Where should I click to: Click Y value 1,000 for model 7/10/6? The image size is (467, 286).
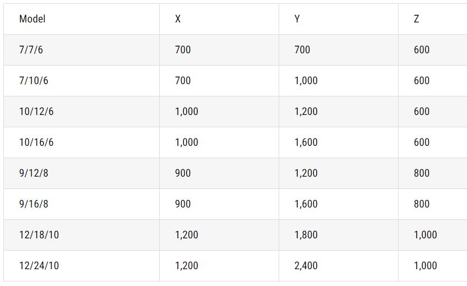point(306,81)
